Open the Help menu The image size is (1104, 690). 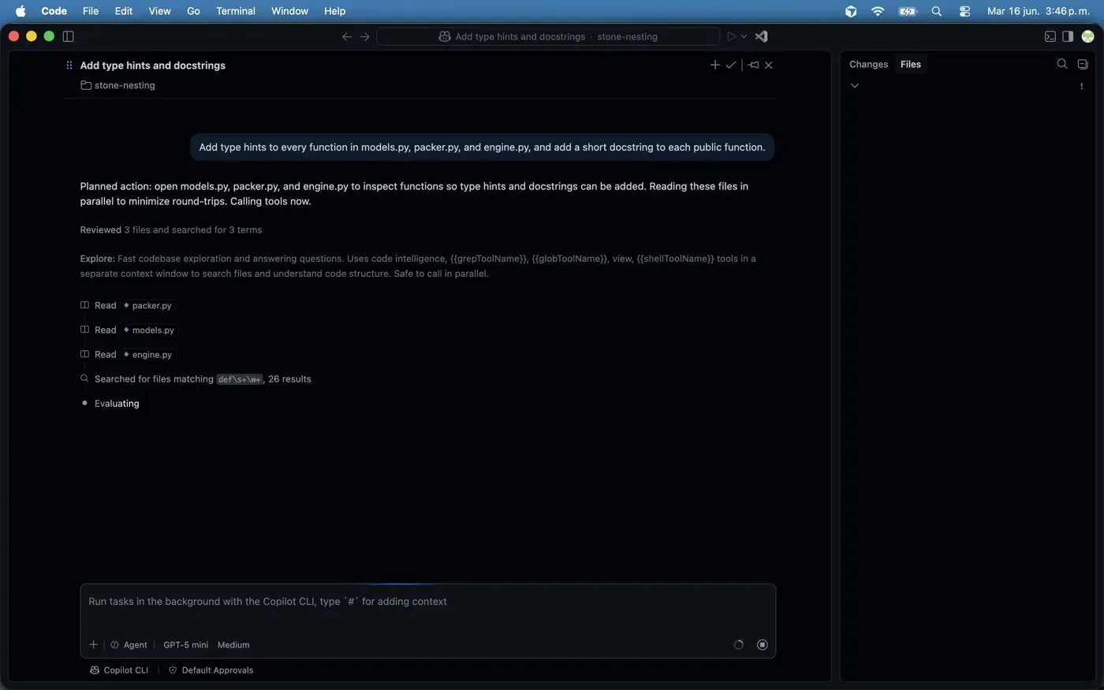pyautogui.click(x=335, y=11)
